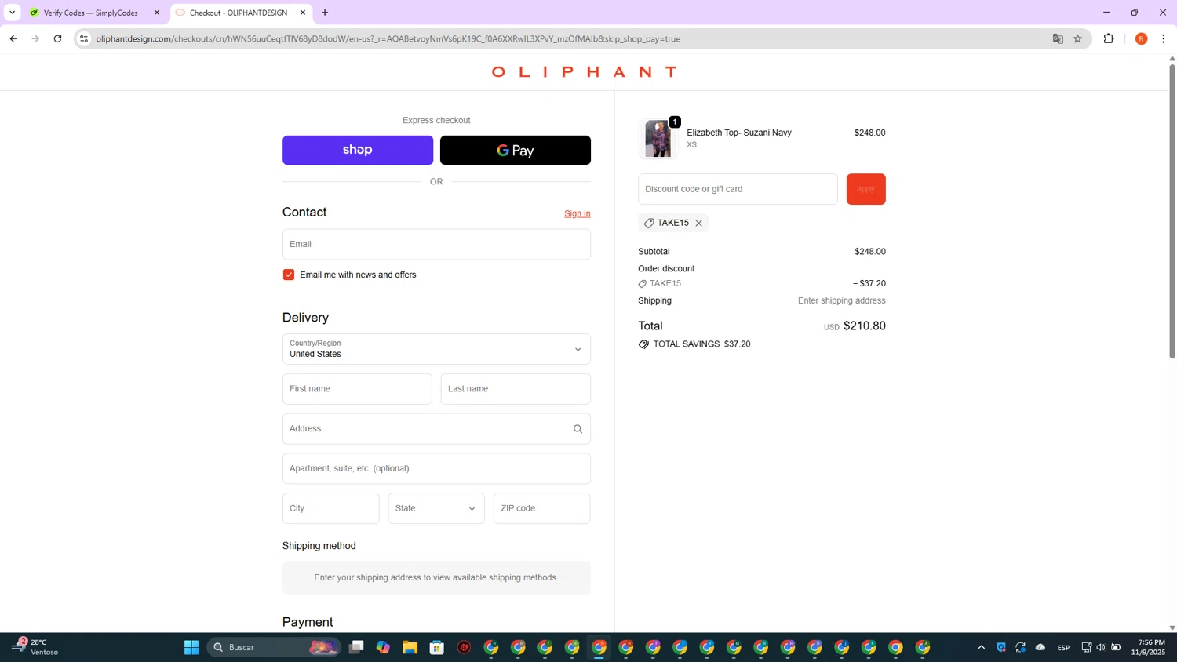Click the First name field
This screenshot has width=1177, height=662.
coord(357,389)
